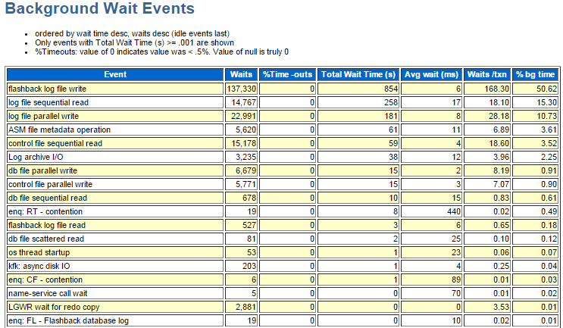The height and width of the screenshot is (328, 563).
Task: Click the Background Wait Events heading
Action: [x=100, y=8]
